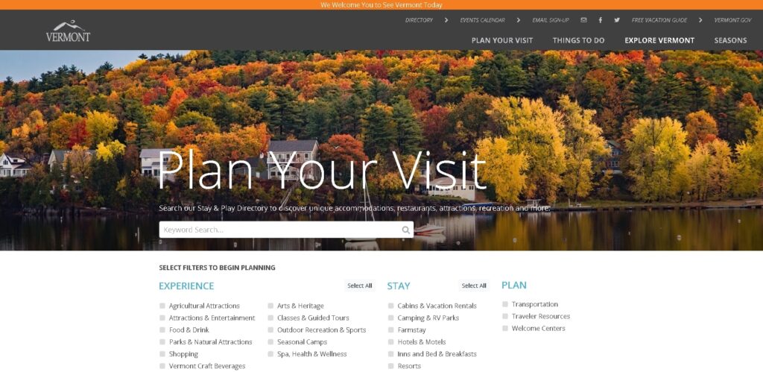Image resolution: width=763 pixels, height=372 pixels.
Task: Click the Vermont logo in header
Action: [68, 31]
